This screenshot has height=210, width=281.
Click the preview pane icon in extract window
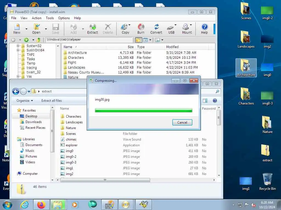(205, 101)
